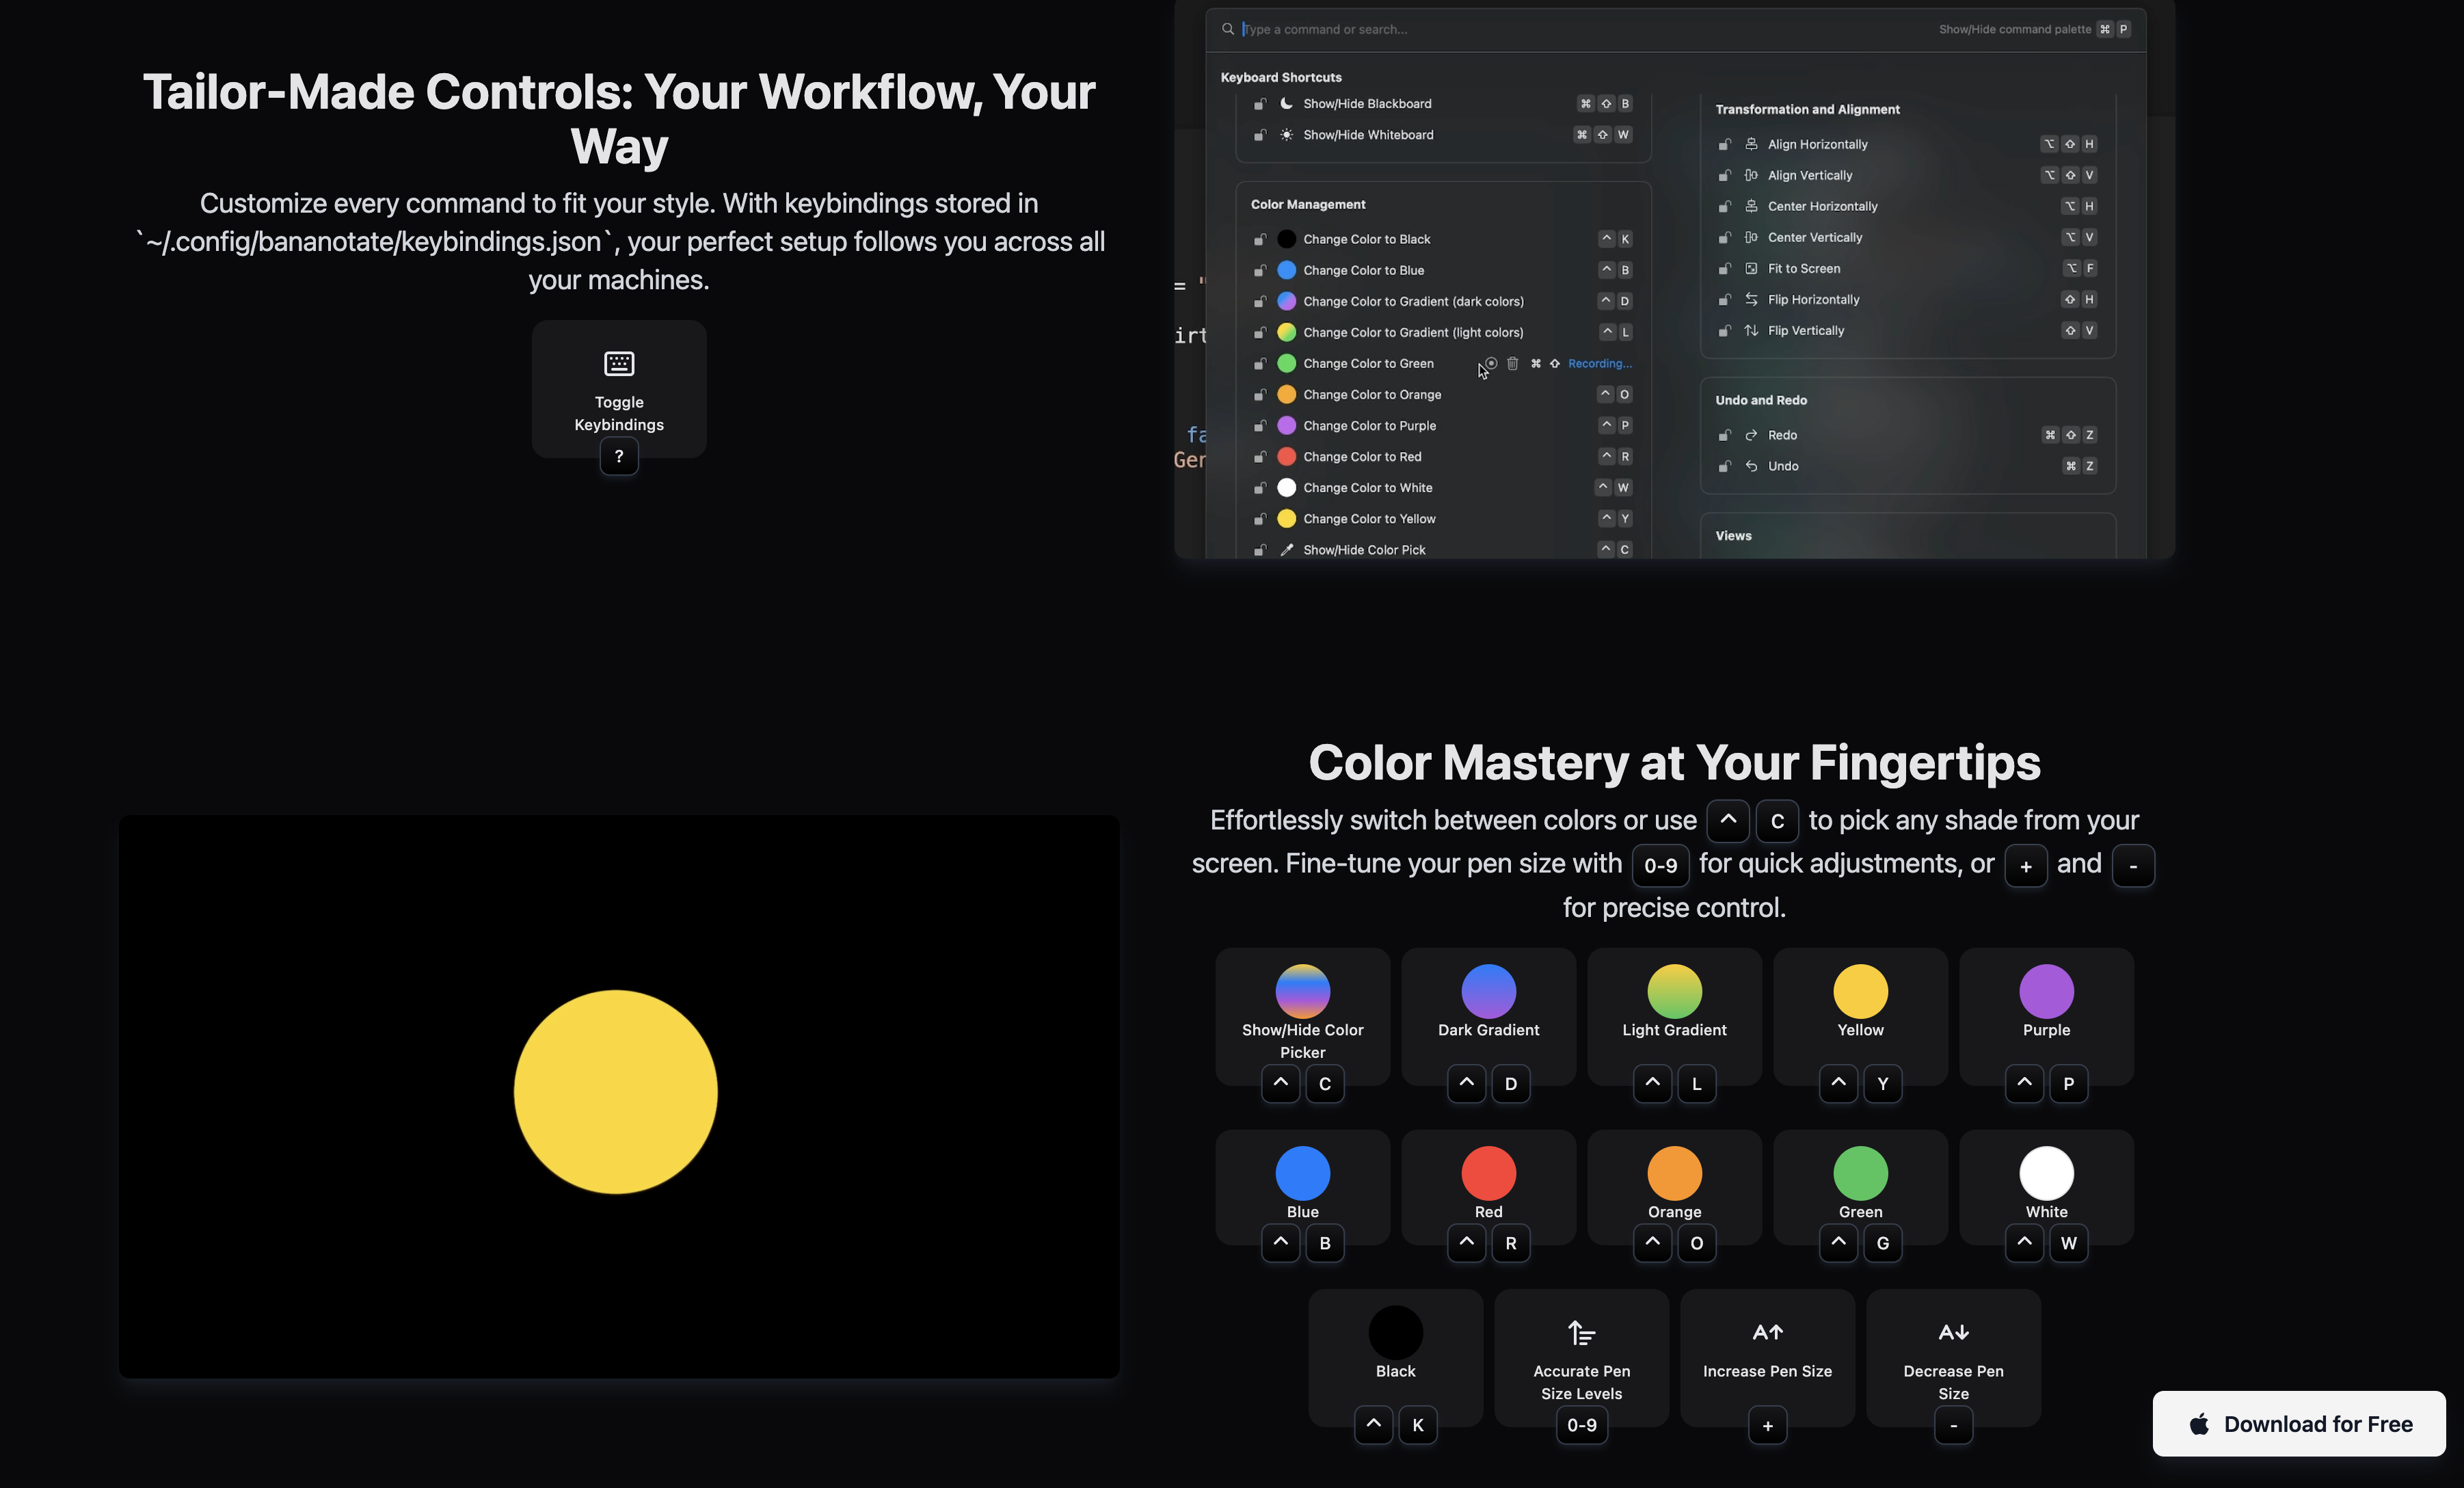2464x1488 pixels.
Task: Click the Increase Pen Size icon
Action: (1767, 1332)
